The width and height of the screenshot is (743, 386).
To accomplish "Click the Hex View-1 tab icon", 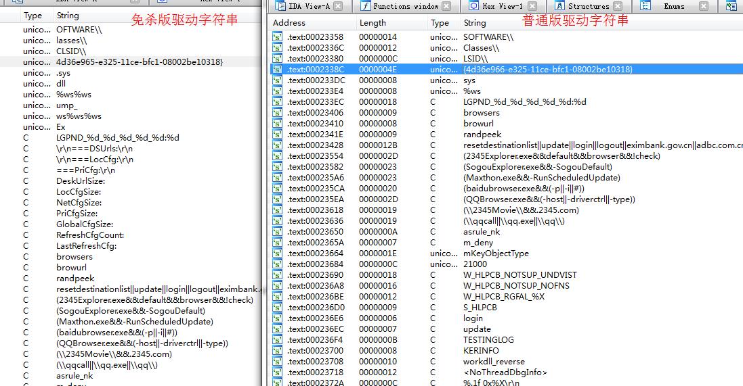I will pyautogui.click(x=474, y=6).
